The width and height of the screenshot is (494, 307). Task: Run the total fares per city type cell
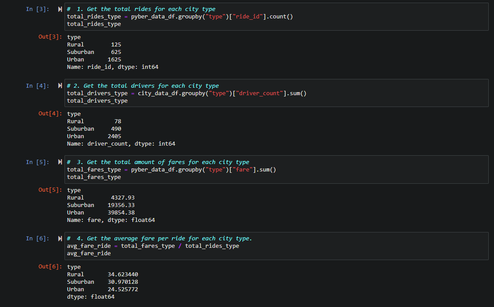60,161
